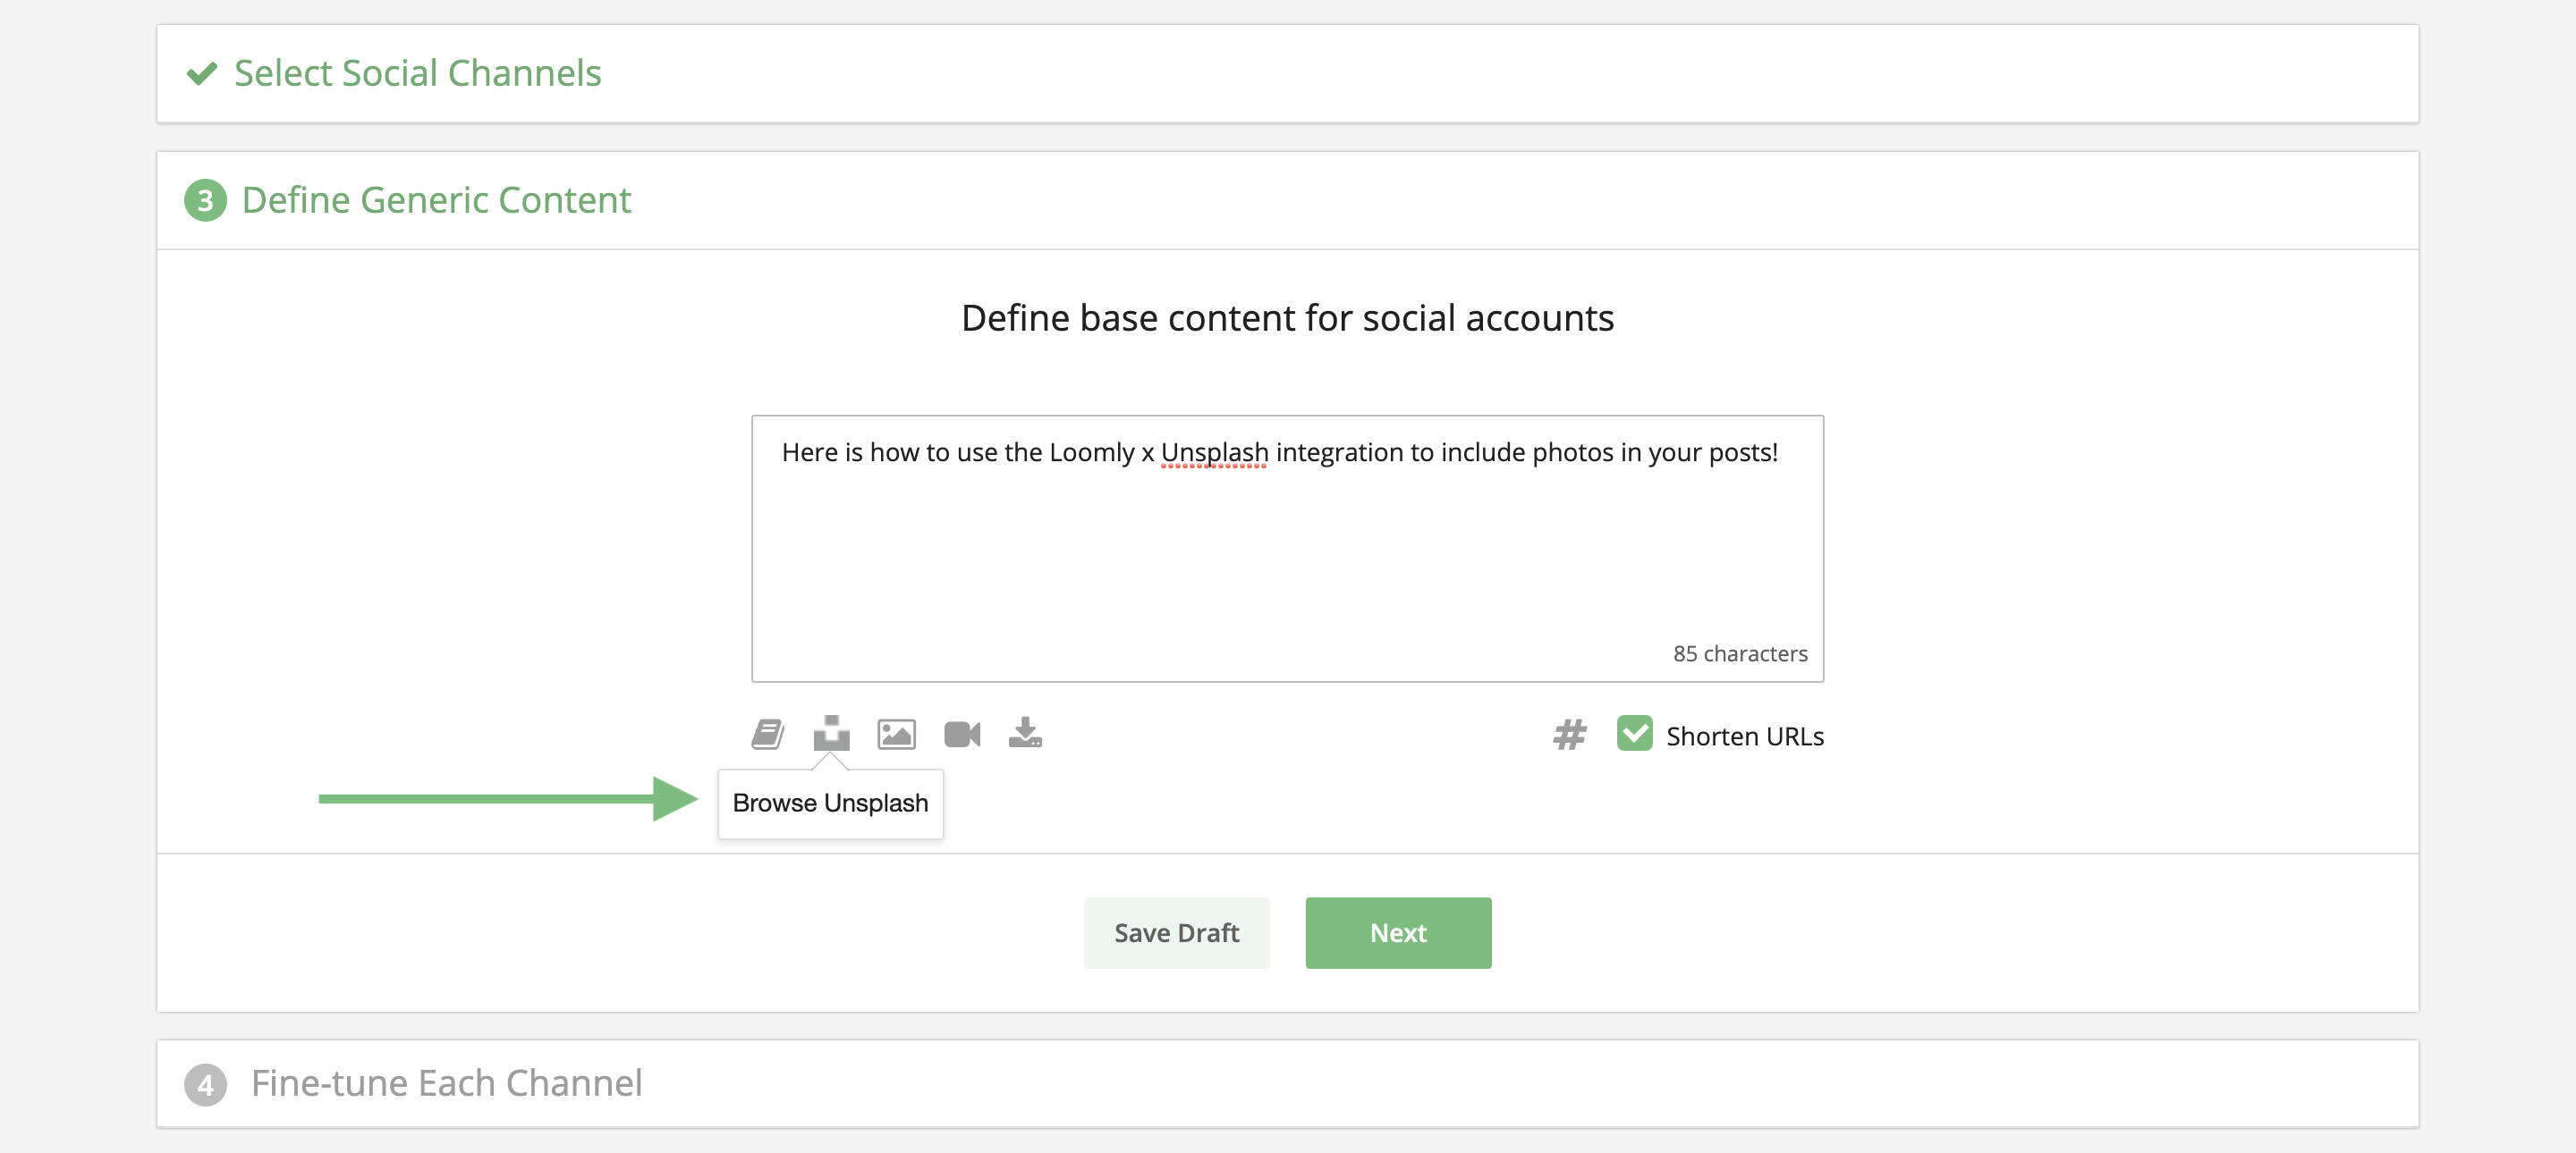Click the Shorten URLs label text

(1744, 736)
